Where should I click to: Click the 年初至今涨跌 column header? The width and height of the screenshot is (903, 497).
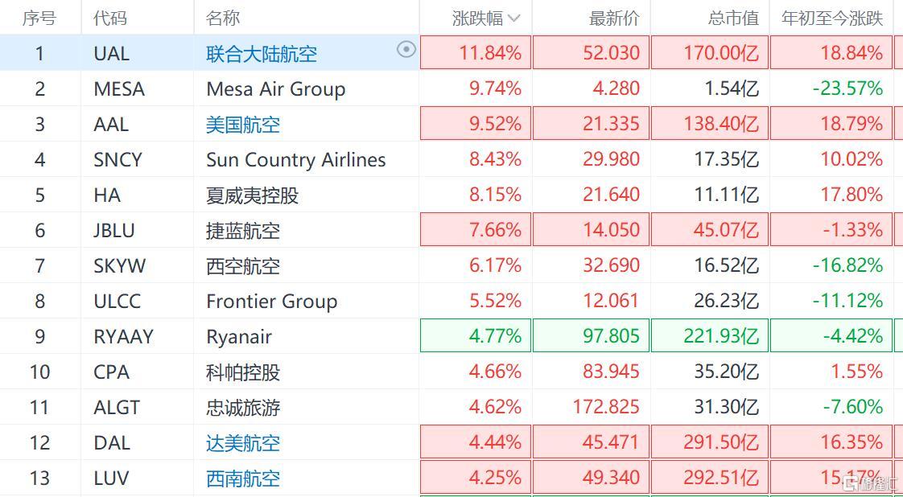pyautogui.click(x=832, y=18)
